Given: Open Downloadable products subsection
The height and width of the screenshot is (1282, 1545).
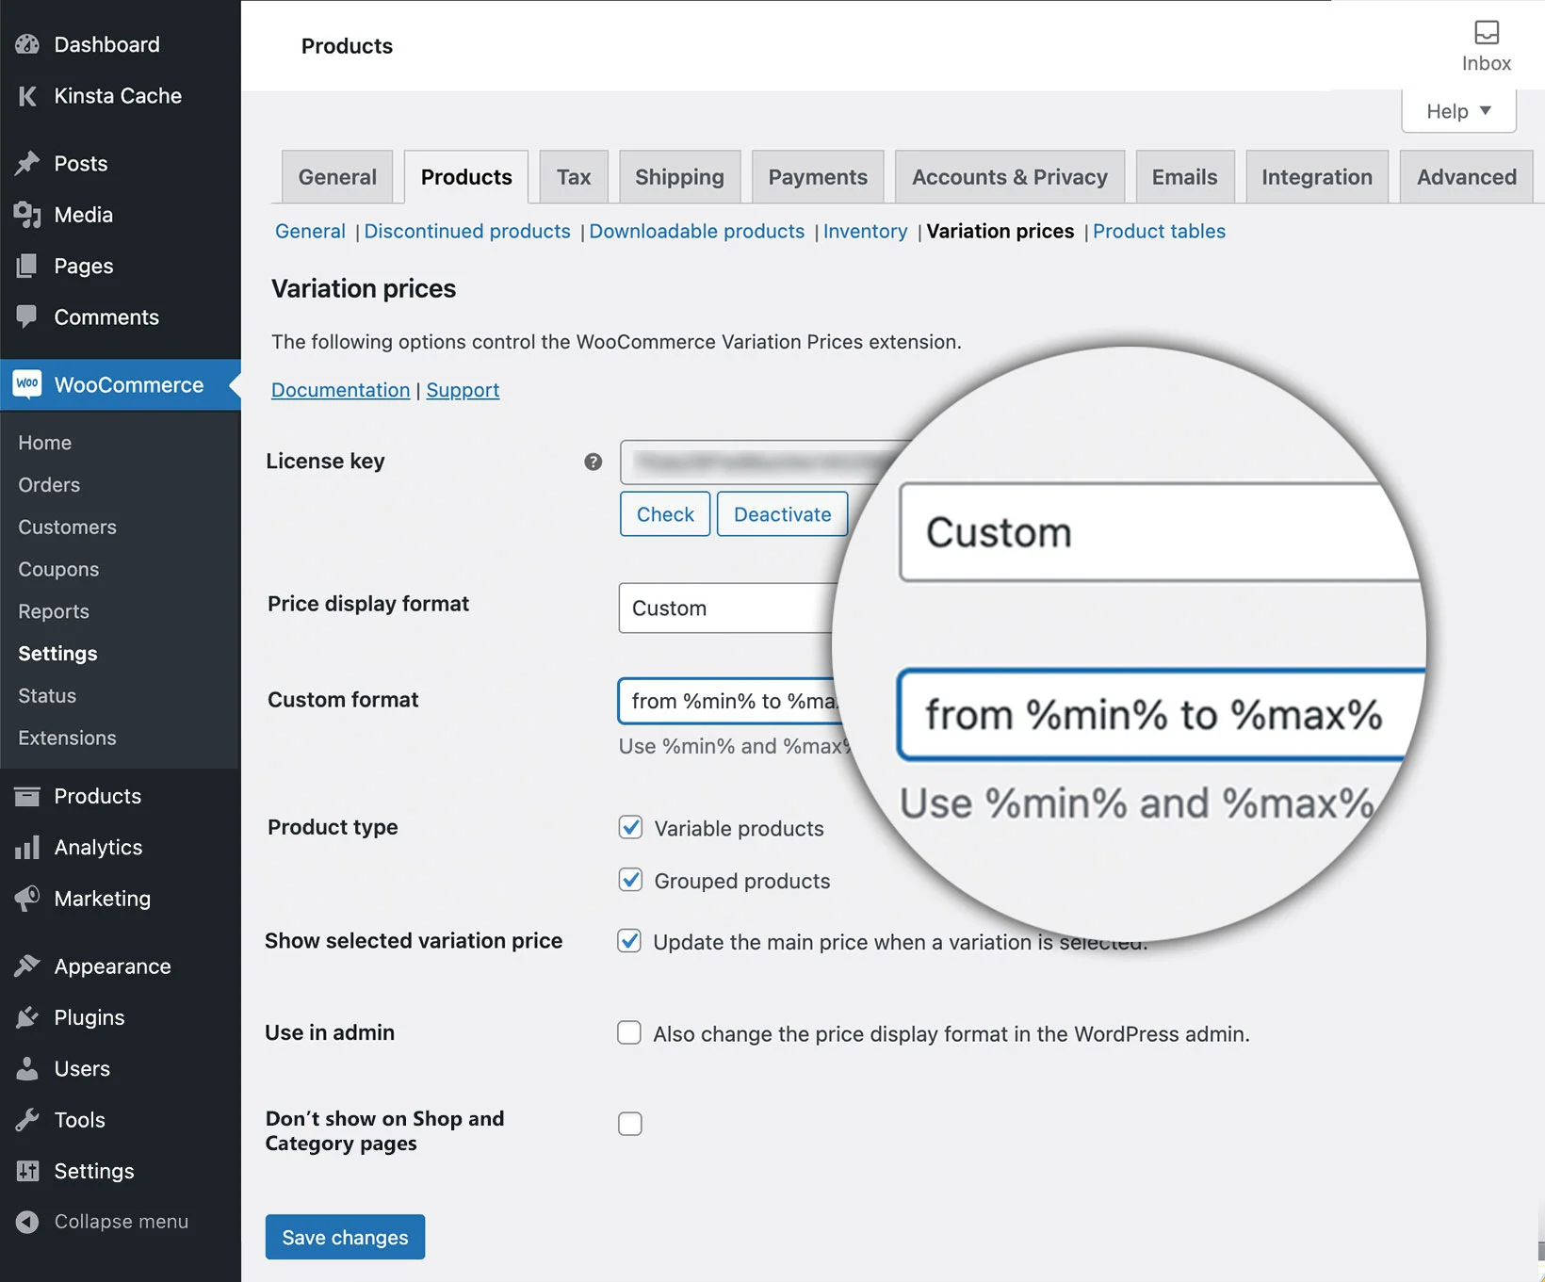Looking at the screenshot, I should [697, 232].
